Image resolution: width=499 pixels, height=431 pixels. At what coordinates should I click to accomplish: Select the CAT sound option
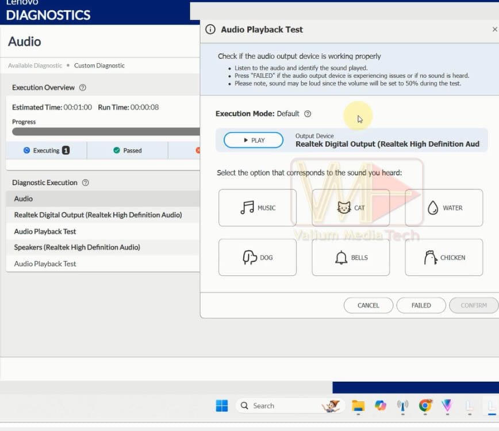pyautogui.click(x=351, y=208)
